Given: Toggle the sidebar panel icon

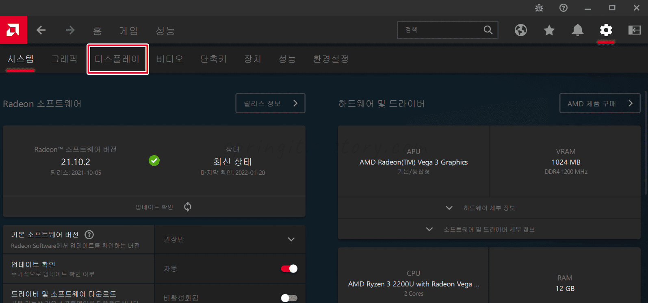Looking at the screenshot, I should point(635,30).
